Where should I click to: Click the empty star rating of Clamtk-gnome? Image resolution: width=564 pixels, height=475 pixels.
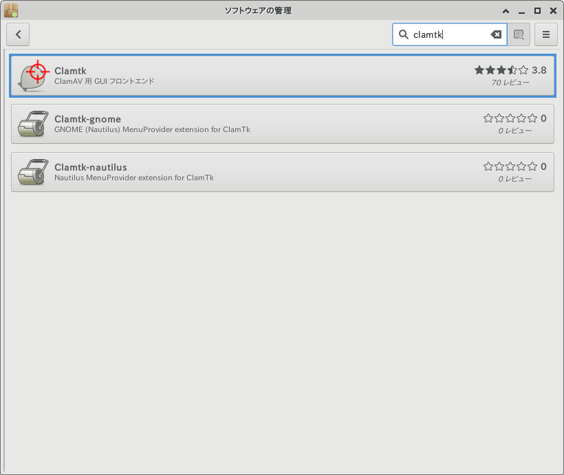point(514,118)
